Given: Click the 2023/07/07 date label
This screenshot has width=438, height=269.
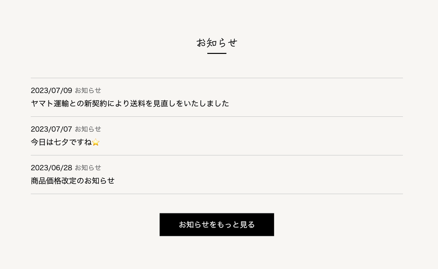Looking at the screenshot, I should coord(51,129).
